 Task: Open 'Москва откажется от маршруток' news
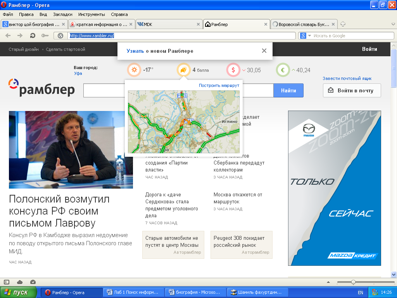pos(238,198)
